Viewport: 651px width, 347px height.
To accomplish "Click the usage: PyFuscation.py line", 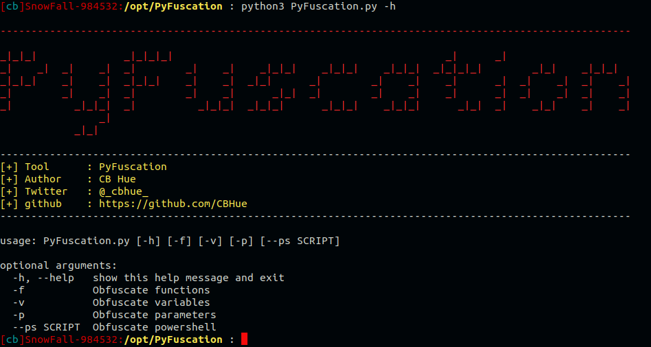I will pos(170,241).
